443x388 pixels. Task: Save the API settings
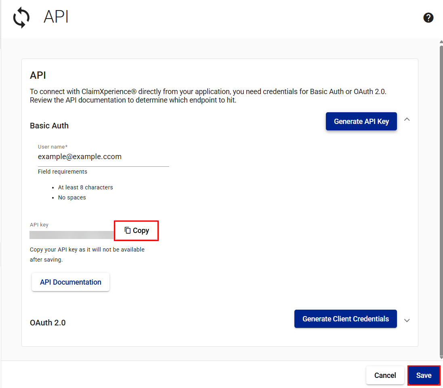click(424, 375)
